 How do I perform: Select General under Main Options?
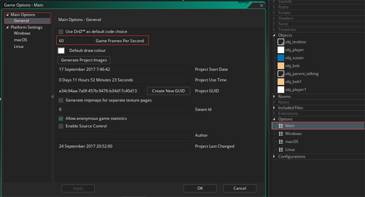click(x=21, y=21)
